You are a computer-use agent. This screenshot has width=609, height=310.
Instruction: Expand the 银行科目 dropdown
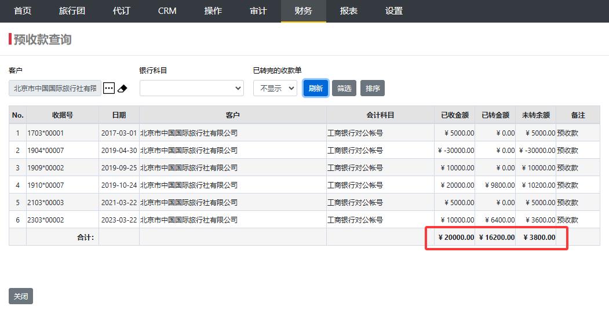tap(191, 88)
